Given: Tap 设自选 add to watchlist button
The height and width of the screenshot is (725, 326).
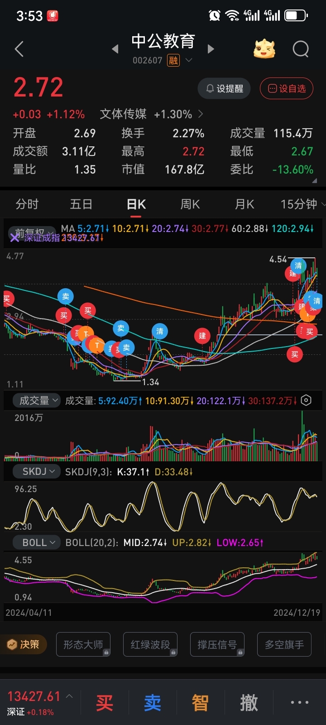Looking at the screenshot, I should (287, 88).
